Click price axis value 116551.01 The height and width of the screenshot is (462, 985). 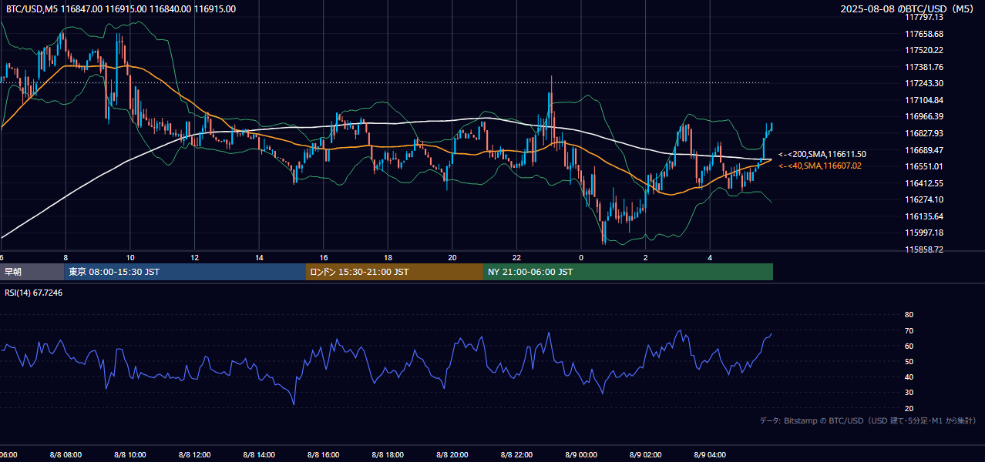pos(924,166)
